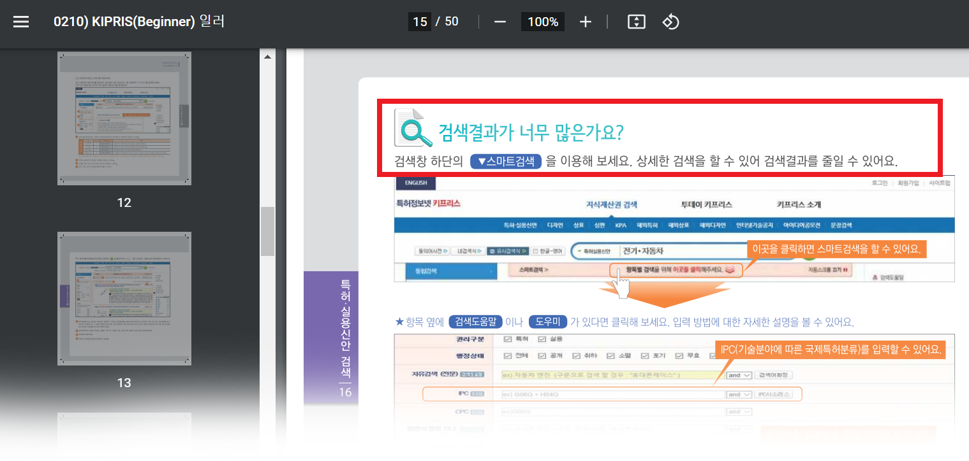Select 아이디어공모전 in the blue menu bar
The image size is (969, 461).
pos(802,225)
